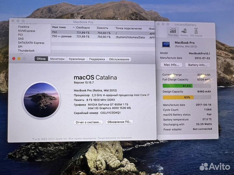Click the serial number C02J11C0DKQ1
The image size is (234, 175).
[x=110, y=113]
